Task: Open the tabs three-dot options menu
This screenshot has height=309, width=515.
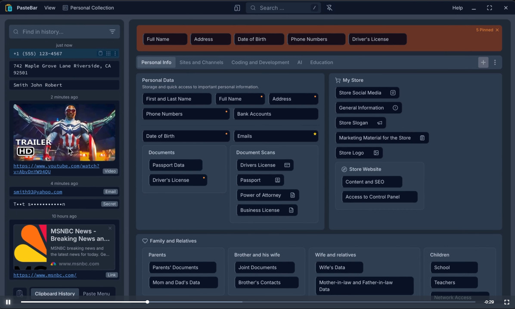Action: [495, 62]
